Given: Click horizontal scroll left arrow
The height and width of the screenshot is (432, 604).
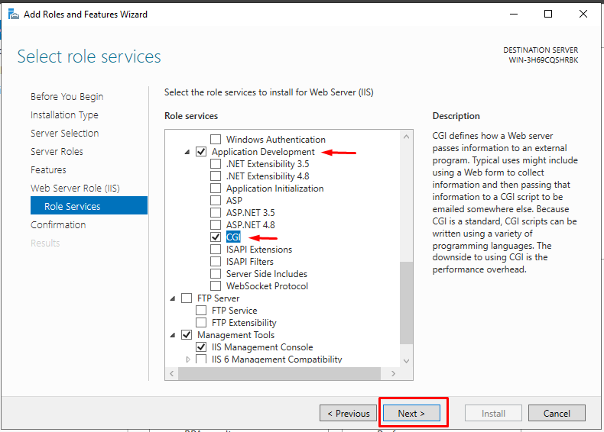Looking at the screenshot, I should pyautogui.click(x=172, y=373).
